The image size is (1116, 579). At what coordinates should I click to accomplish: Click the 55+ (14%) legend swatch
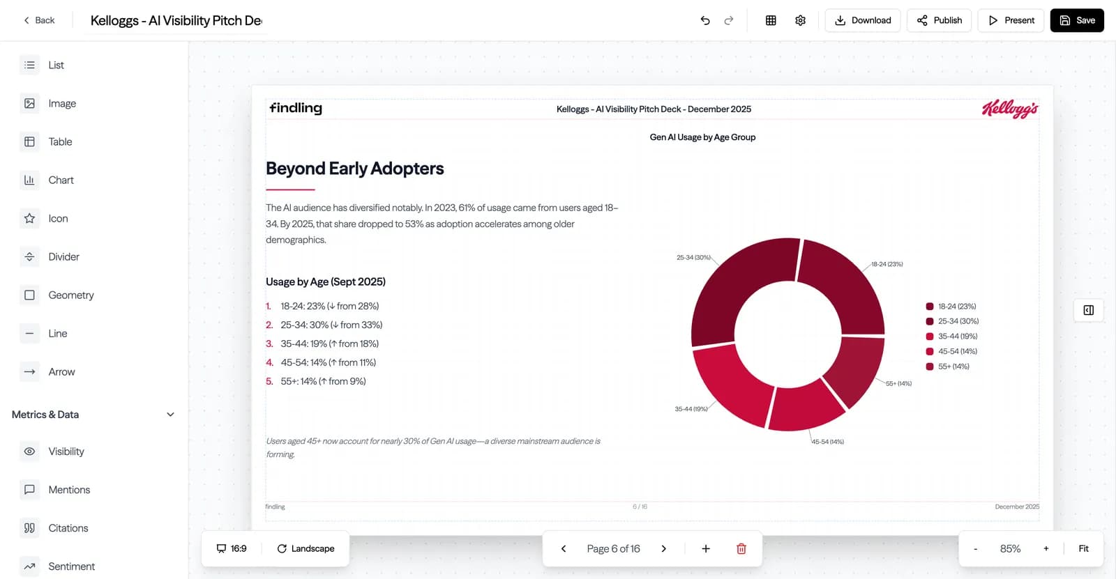(x=930, y=366)
